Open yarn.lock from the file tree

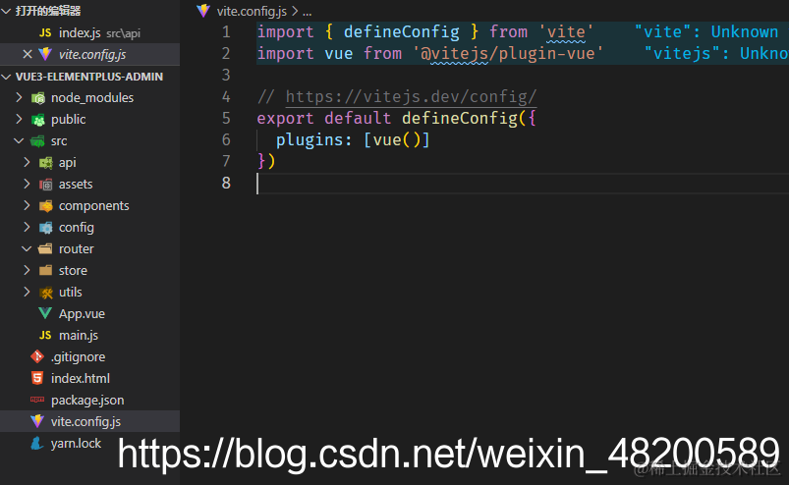[x=89, y=444]
